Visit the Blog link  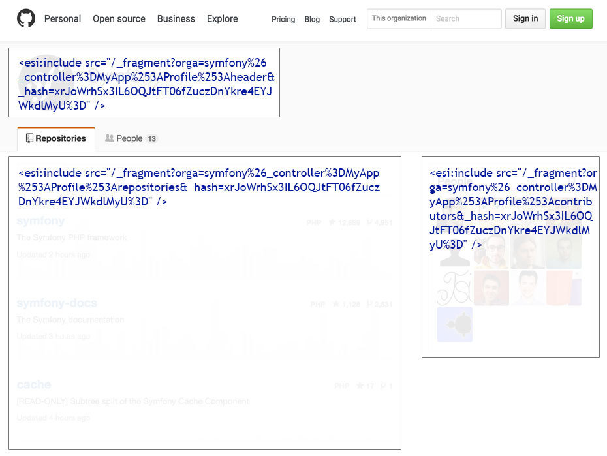(312, 19)
